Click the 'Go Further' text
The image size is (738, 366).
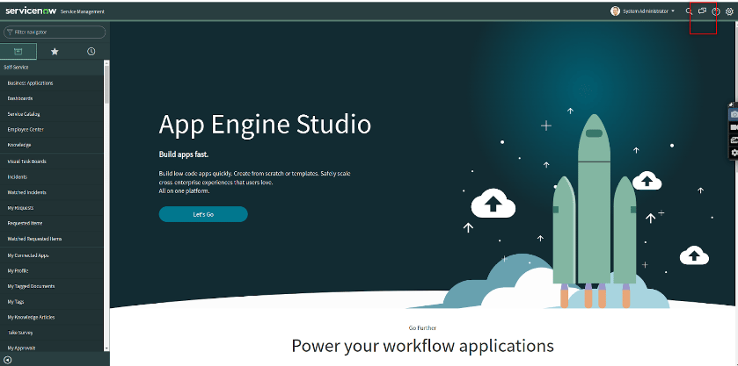422,328
